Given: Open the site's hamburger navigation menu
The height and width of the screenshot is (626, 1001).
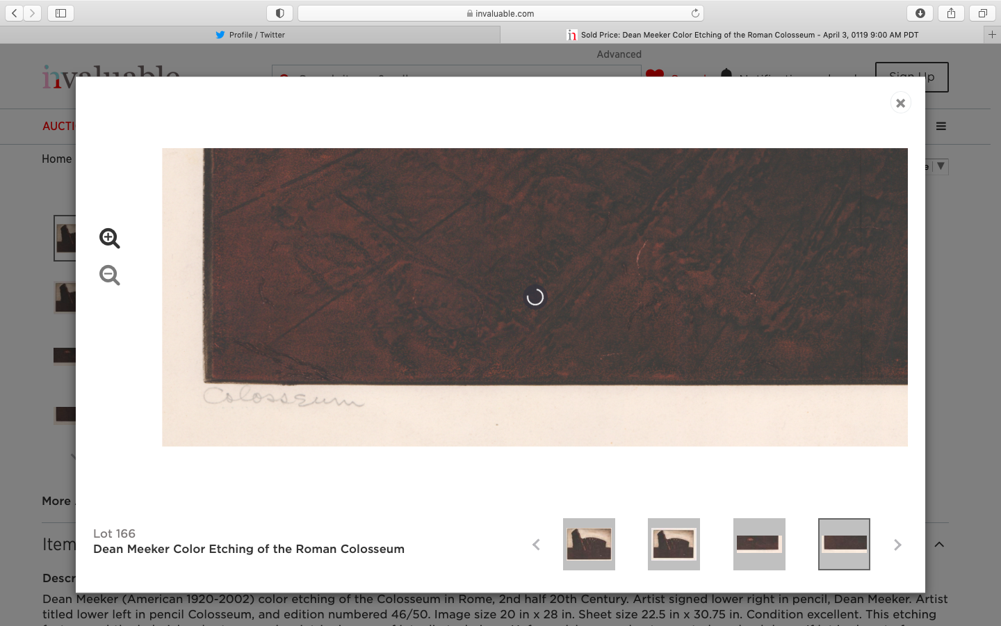Looking at the screenshot, I should 941,126.
